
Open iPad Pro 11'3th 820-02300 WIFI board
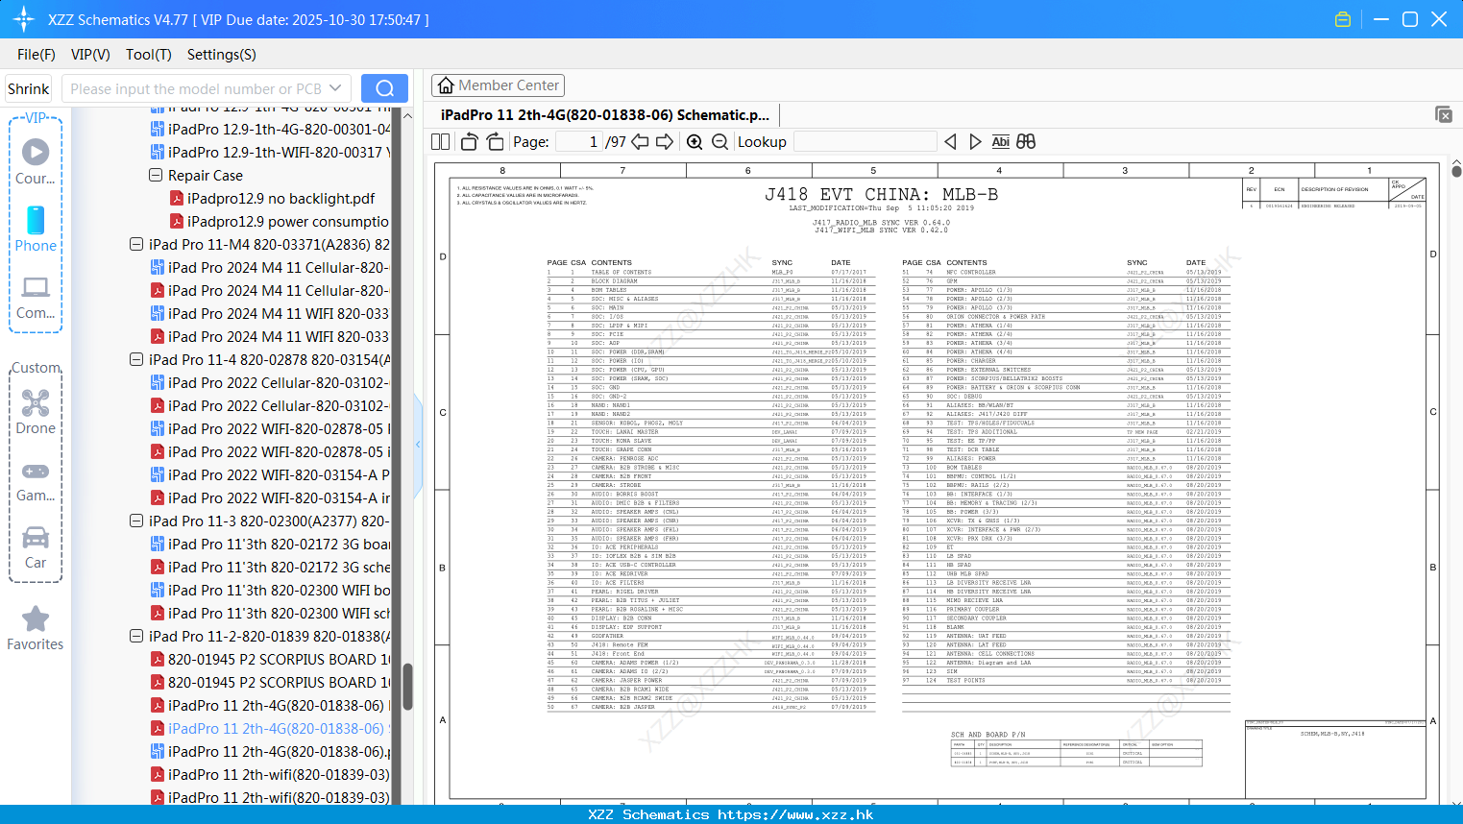[x=270, y=590]
